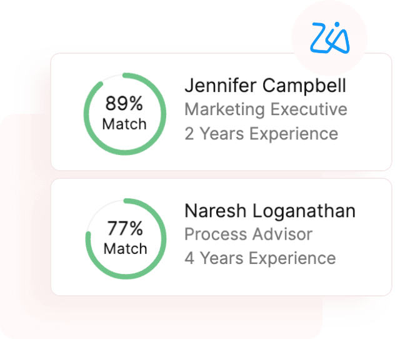Click the 2 Years Experience text
The height and width of the screenshot is (339, 400).
click(x=261, y=134)
